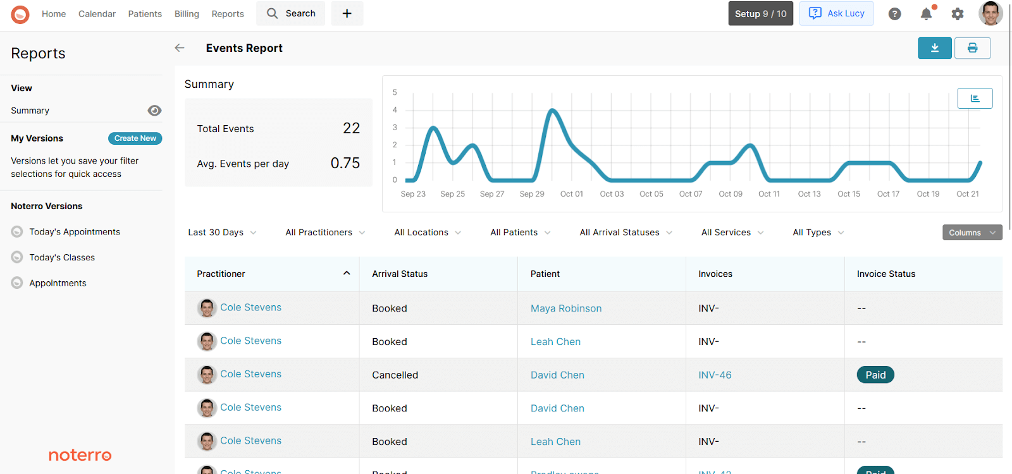Go to Home menu

tap(54, 14)
